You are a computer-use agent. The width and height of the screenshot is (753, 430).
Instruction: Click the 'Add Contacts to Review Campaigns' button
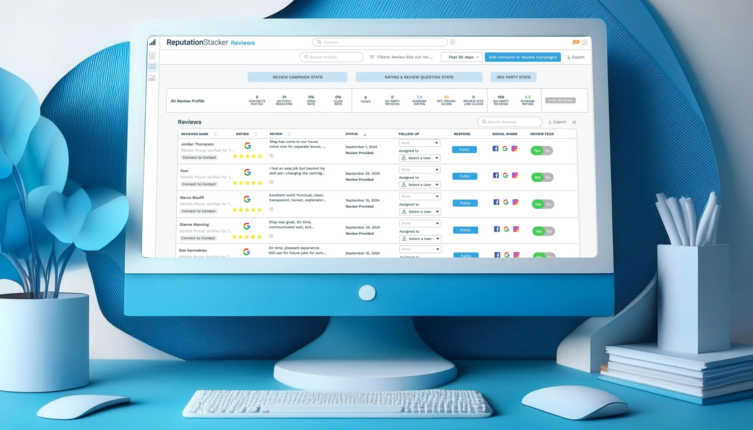(522, 57)
